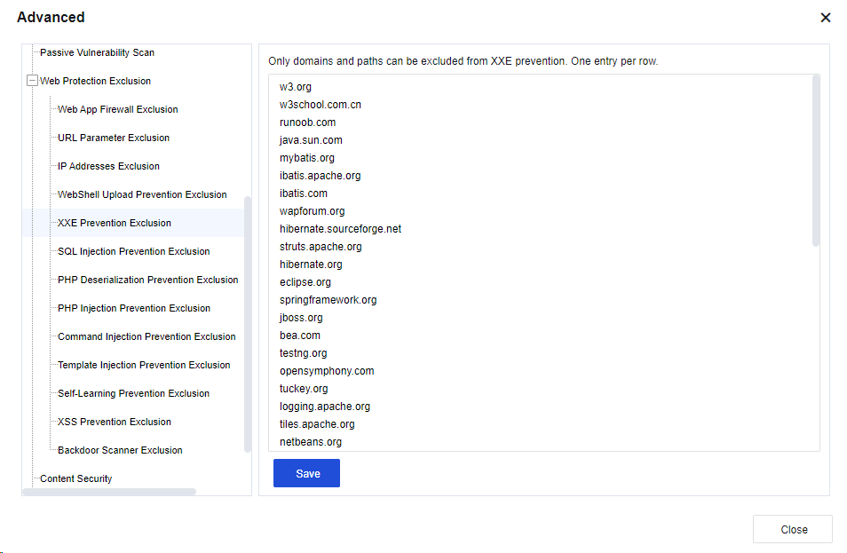
Task: Close the Advanced dialog with X icon
Action: pyautogui.click(x=825, y=18)
